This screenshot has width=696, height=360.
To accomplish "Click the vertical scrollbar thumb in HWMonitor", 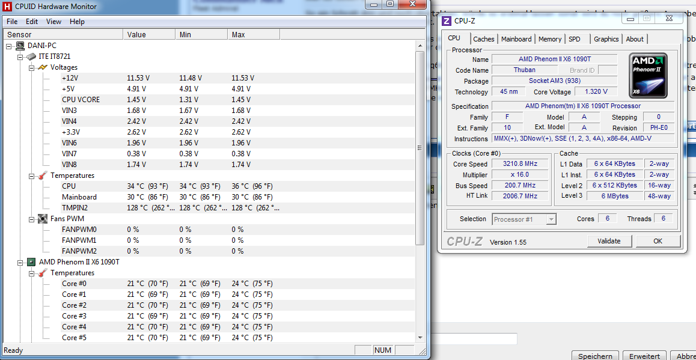I will coord(420,148).
